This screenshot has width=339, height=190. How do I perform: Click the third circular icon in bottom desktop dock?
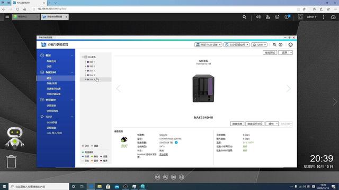pyautogui.click(x=173, y=177)
